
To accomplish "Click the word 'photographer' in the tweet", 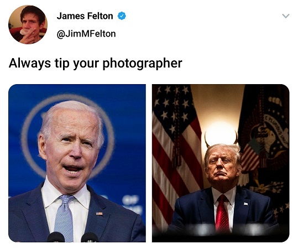I will (x=143, y=64).
